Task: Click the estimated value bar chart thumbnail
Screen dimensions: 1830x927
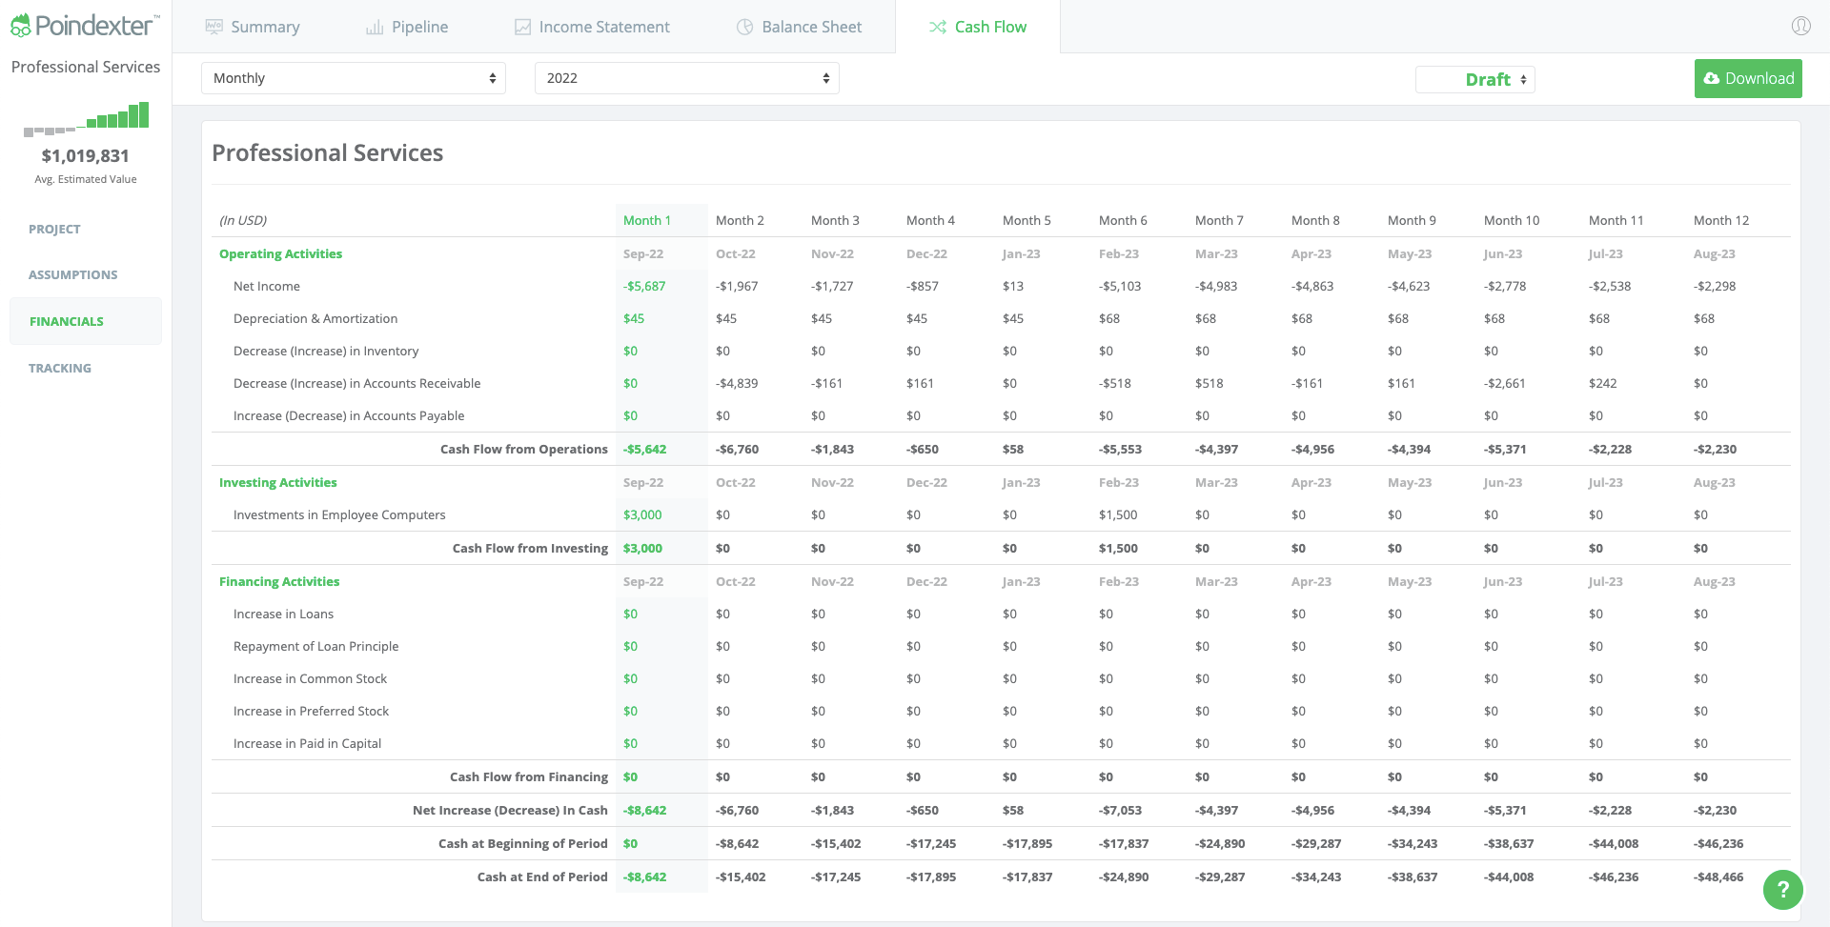Action: 86,117
